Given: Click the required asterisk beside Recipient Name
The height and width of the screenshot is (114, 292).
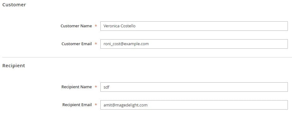Looking at the screenshot, I should (96, 87).
